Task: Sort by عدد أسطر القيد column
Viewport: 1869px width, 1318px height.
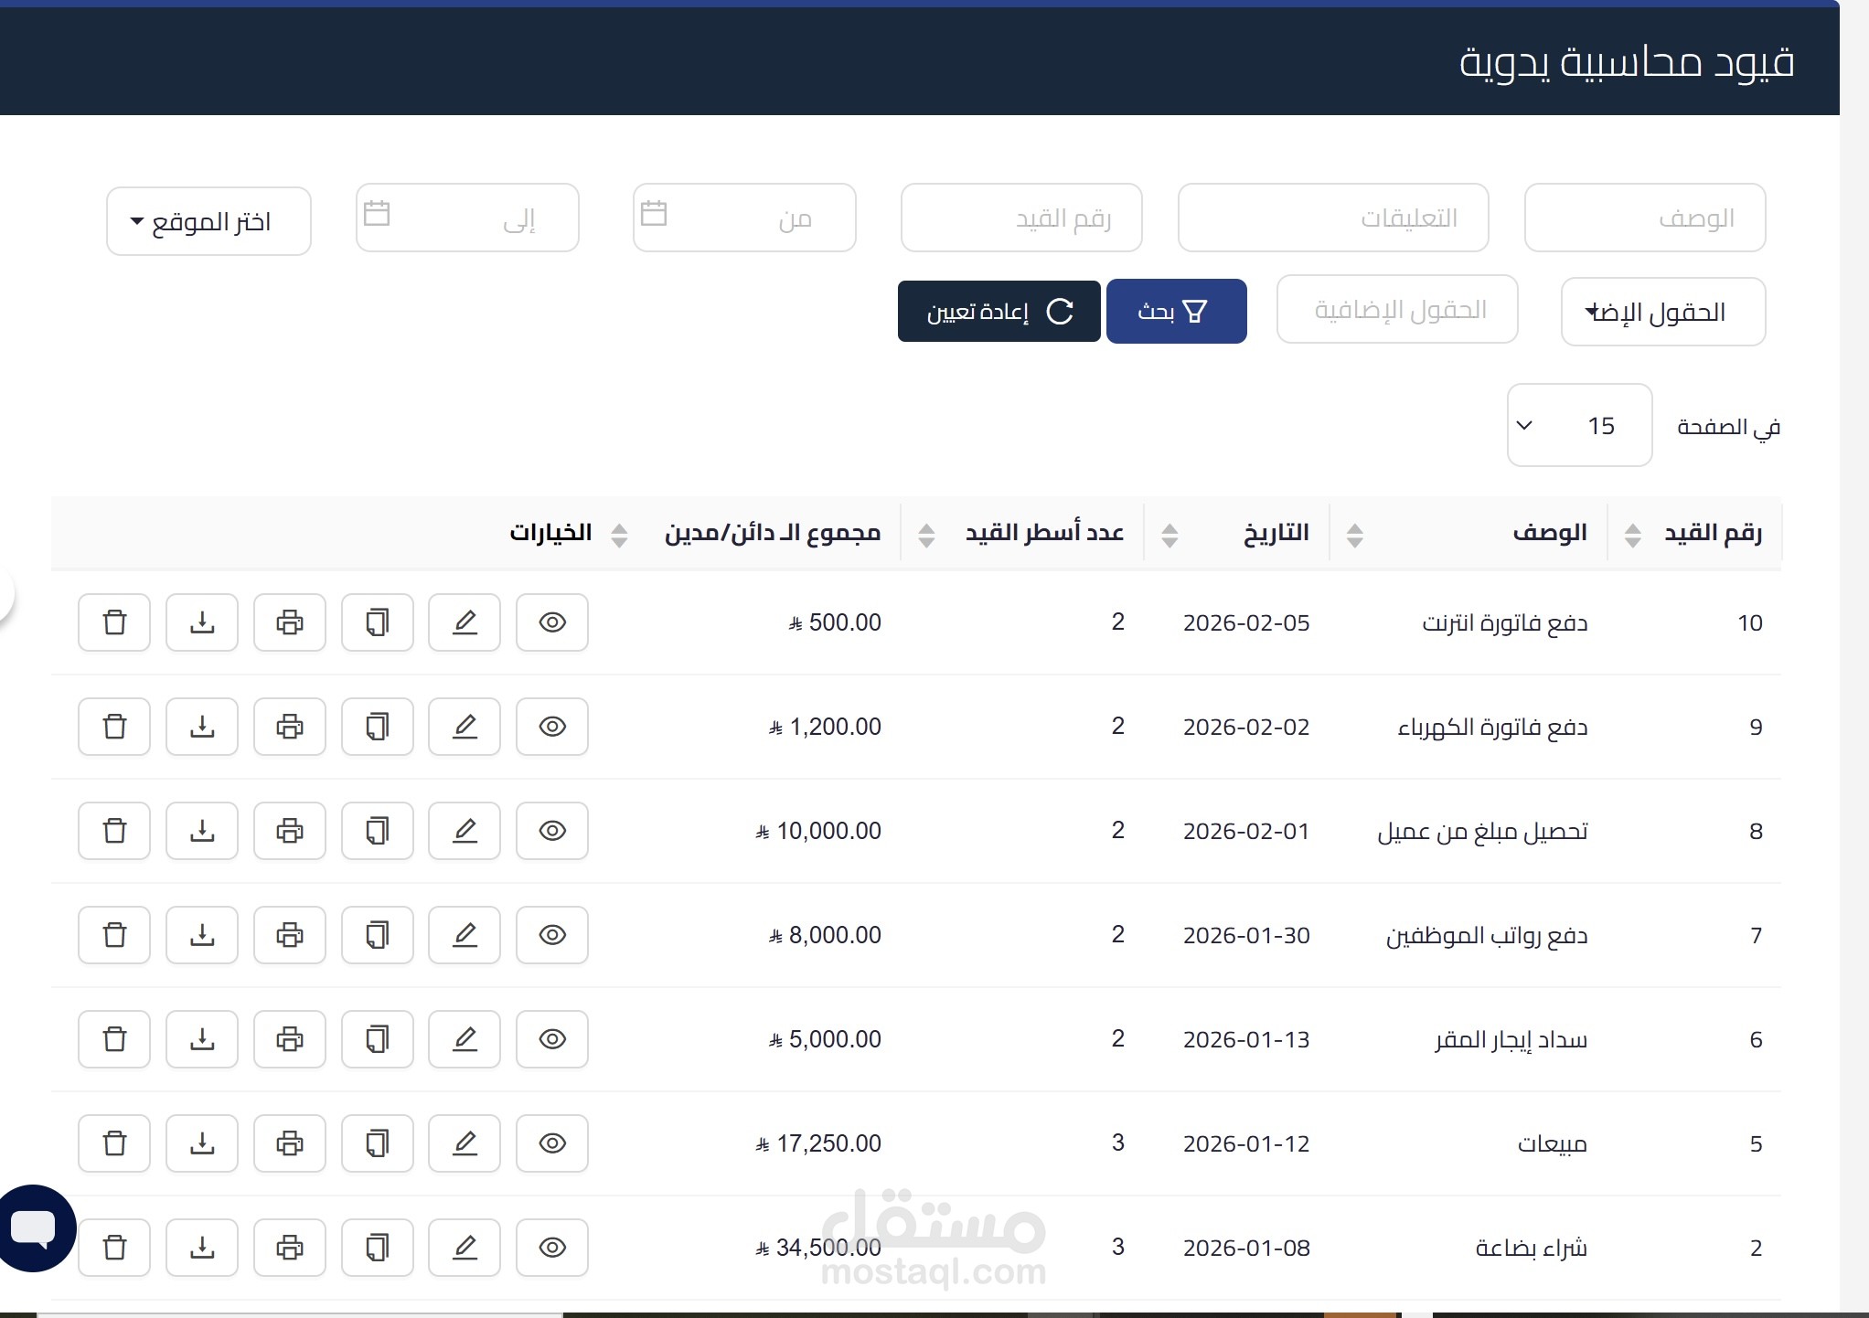Action: [x=926, y=535]
